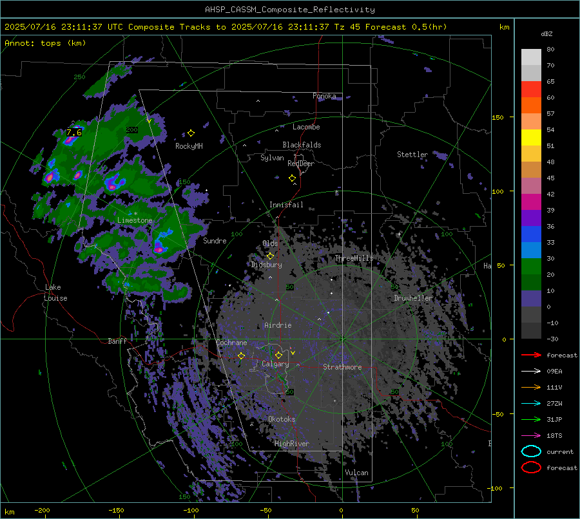Click the yellow diamond marker above RockyMH

click(x=191, y=133)
